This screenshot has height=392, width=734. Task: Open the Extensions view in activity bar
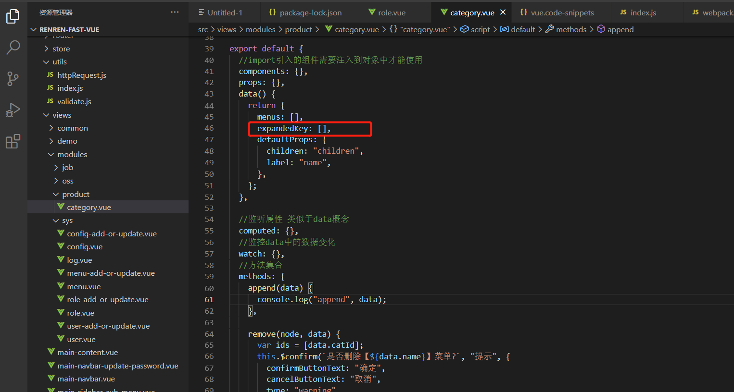(x=13, y=142)
